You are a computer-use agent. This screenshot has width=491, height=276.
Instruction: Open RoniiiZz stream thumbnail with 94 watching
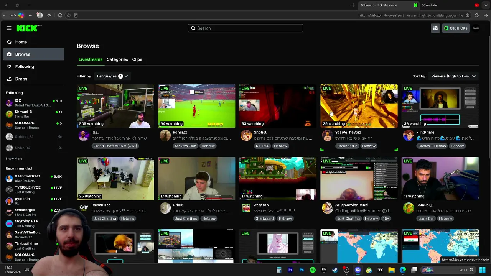point(196,106)
